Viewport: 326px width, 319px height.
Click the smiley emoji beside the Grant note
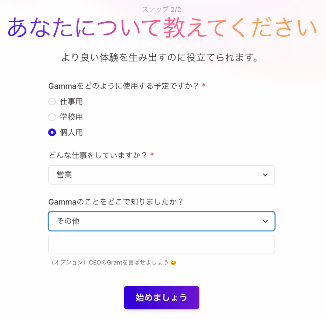click(x=173, y=263)
